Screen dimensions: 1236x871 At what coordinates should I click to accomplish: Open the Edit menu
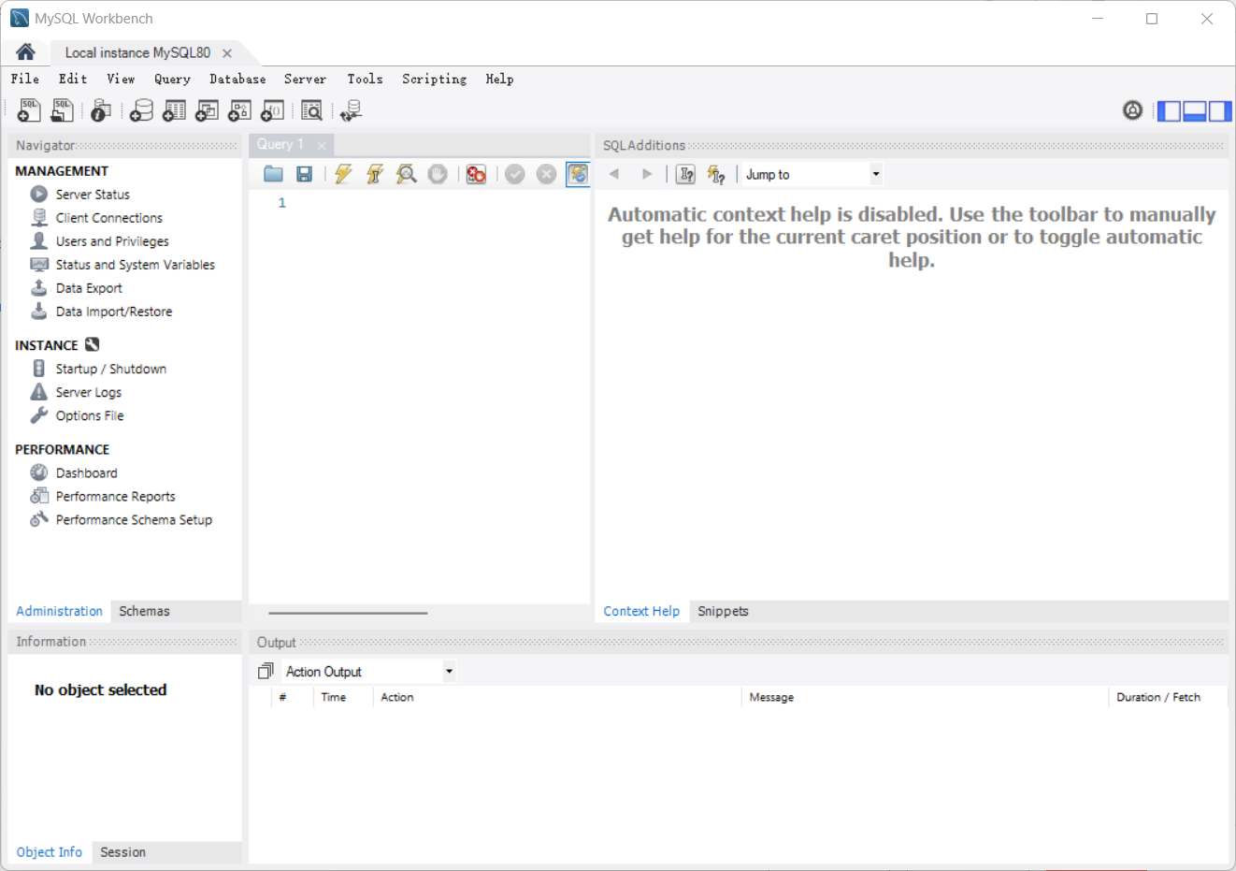click(73, 79)
